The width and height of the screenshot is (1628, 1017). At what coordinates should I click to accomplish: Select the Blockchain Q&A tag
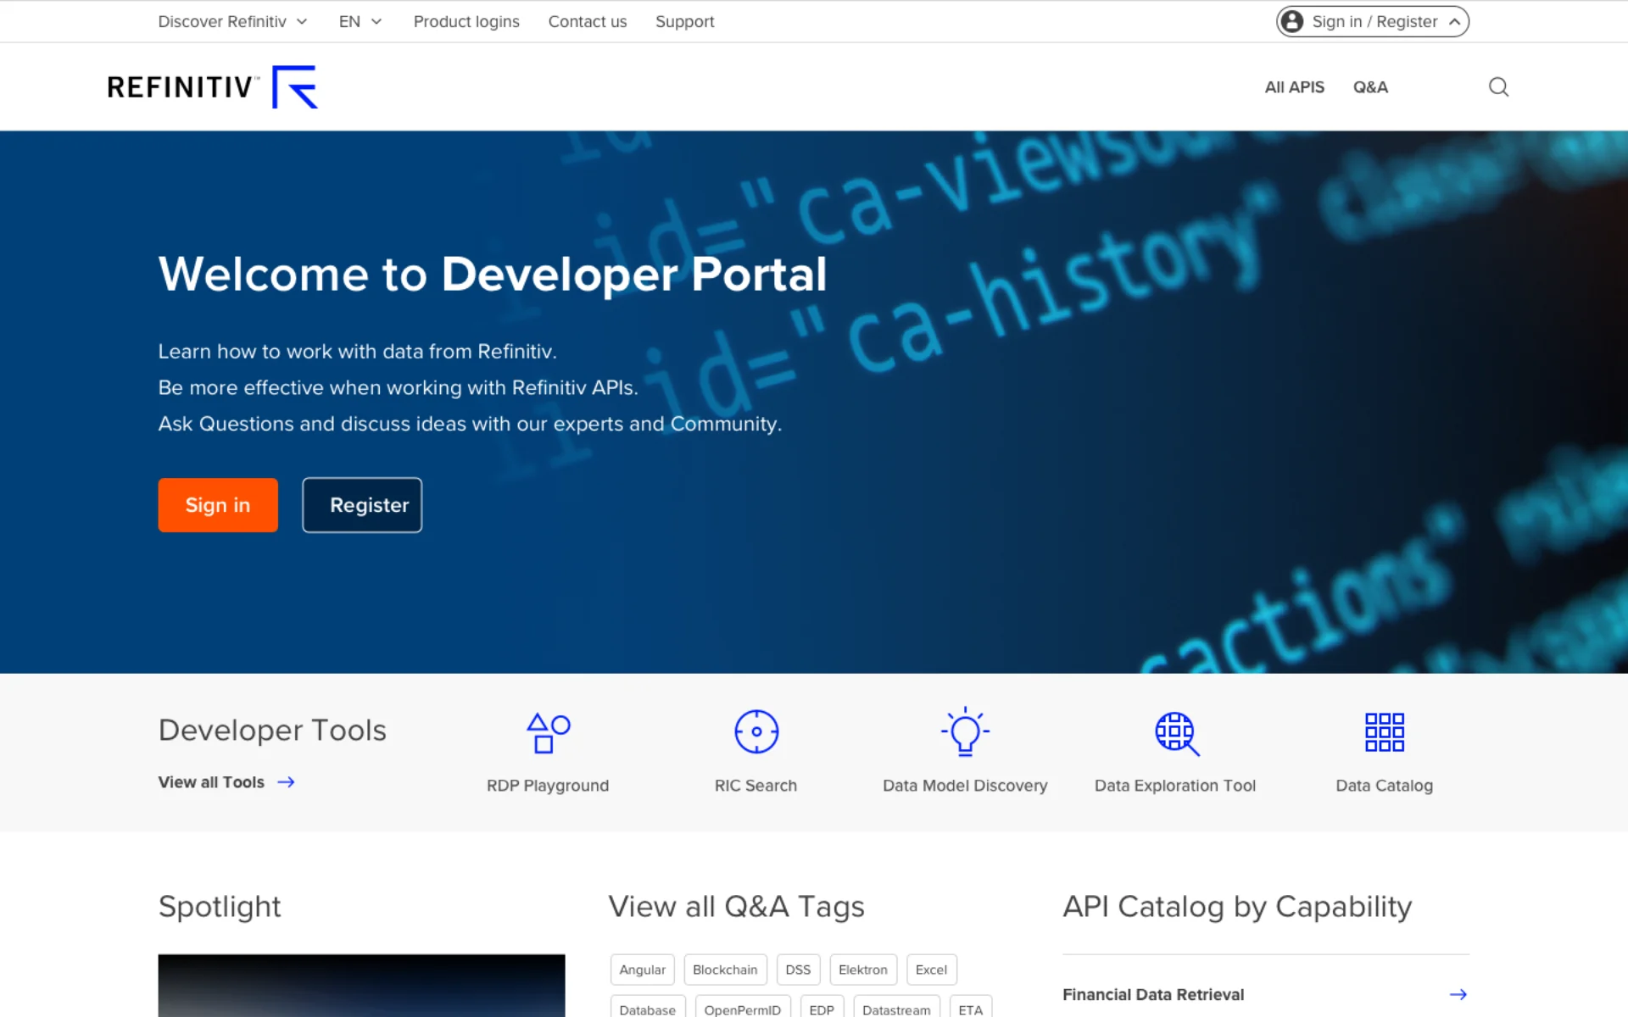point(725,970)
